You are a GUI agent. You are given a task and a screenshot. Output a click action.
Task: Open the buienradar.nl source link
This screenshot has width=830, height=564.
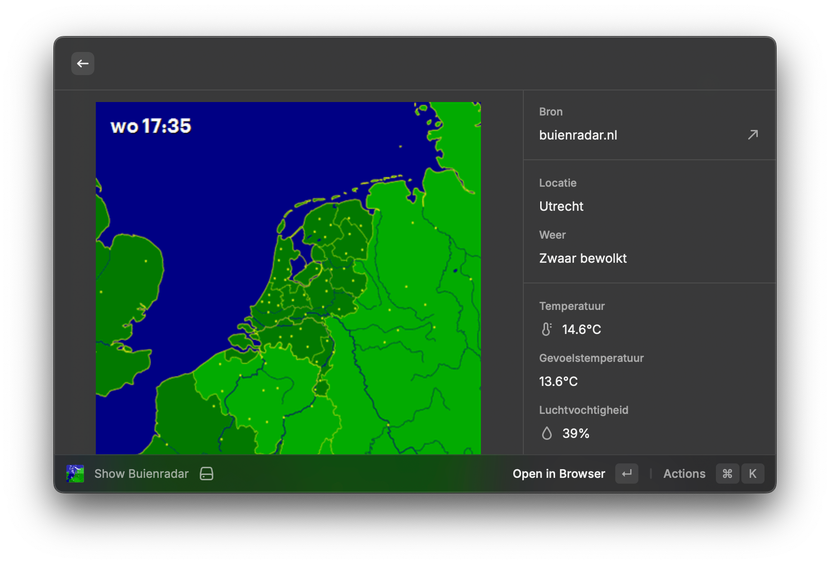tap(578, 135)
